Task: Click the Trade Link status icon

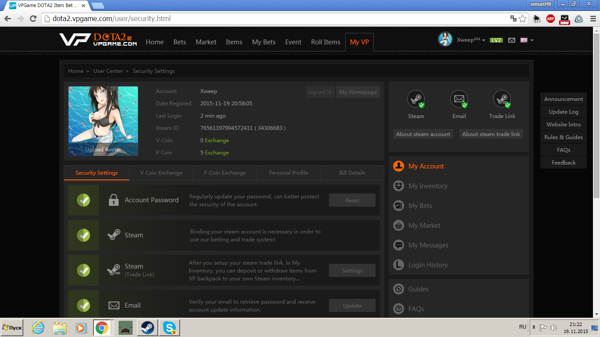Action: (502, 99)
